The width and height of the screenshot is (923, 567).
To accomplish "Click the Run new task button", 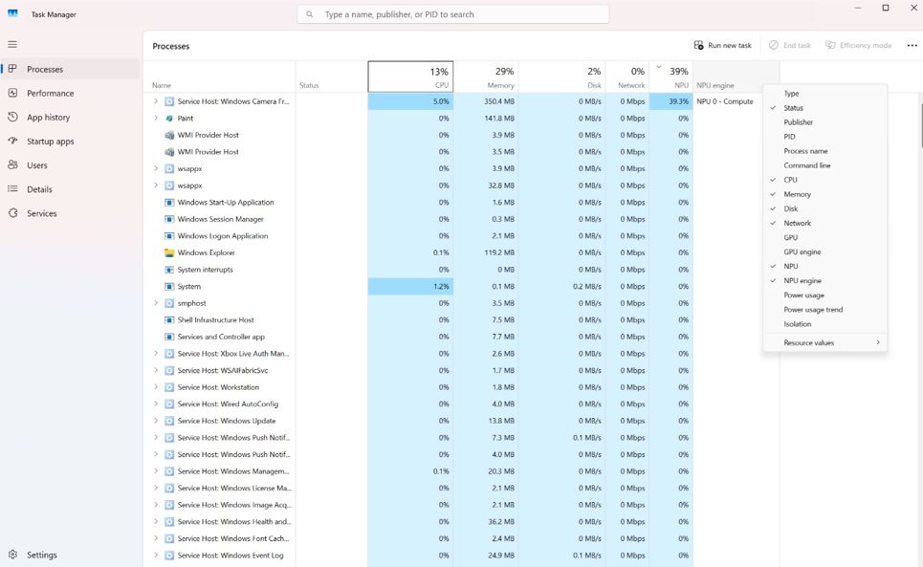I will [723, 45].
